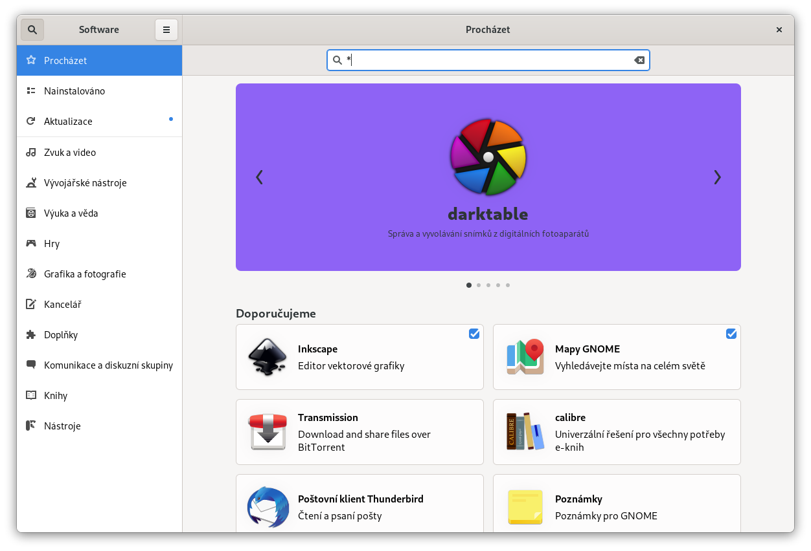Click the installed checkmark on Mapy GNOME
811x551 pixels.
731,334
